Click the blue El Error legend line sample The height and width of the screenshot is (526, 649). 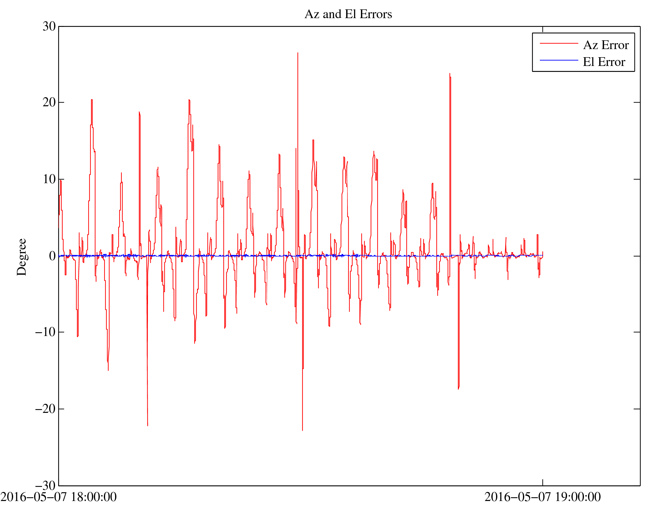[559, 60]
